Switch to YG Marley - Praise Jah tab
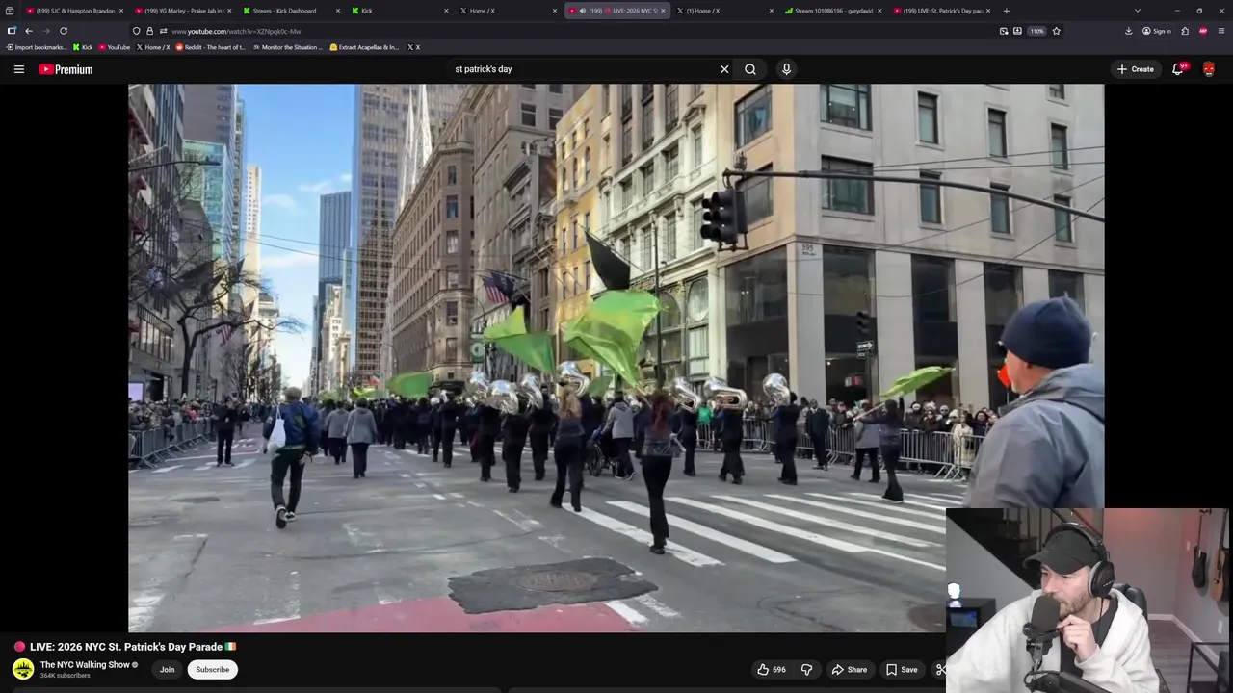1233x693 pixels. (182, 11)
